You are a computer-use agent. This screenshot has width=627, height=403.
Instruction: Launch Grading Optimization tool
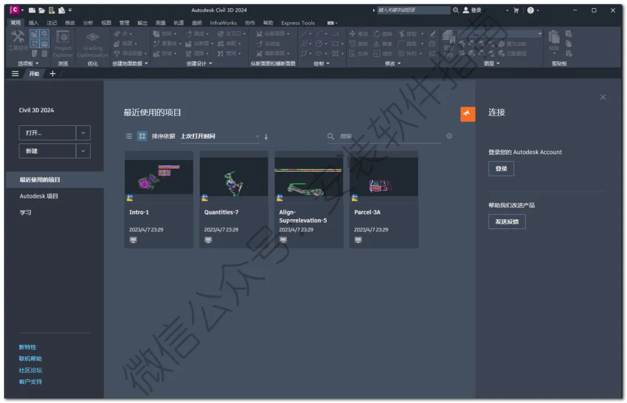pos(92,44)
